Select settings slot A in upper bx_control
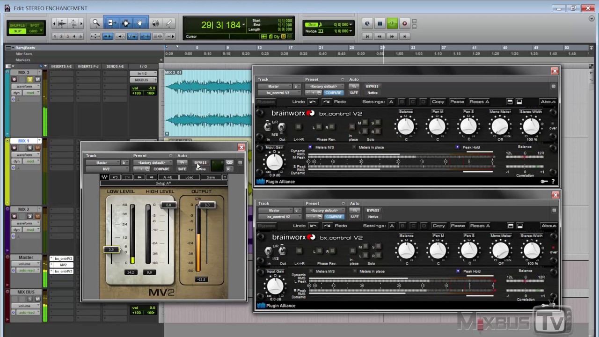This screenshot has width=599, height=337. click(x=391, y=102)
